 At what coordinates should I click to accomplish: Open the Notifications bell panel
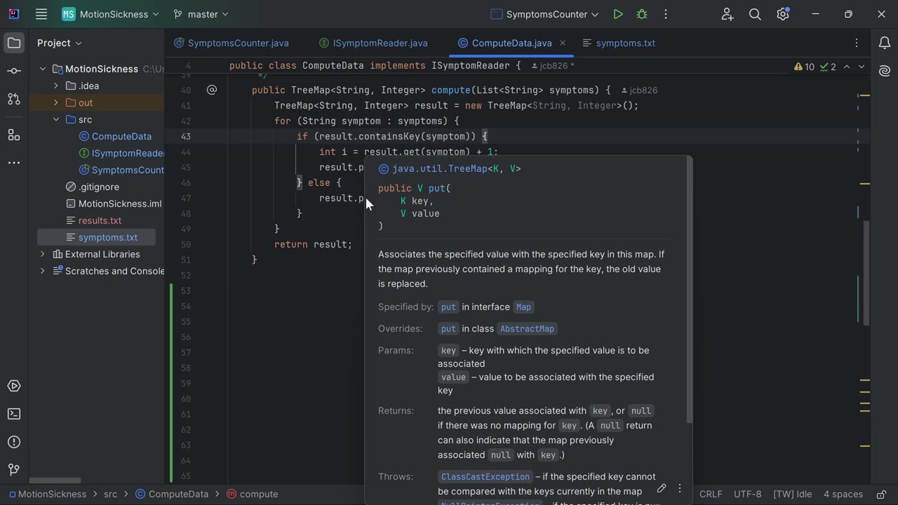point(884,43)
